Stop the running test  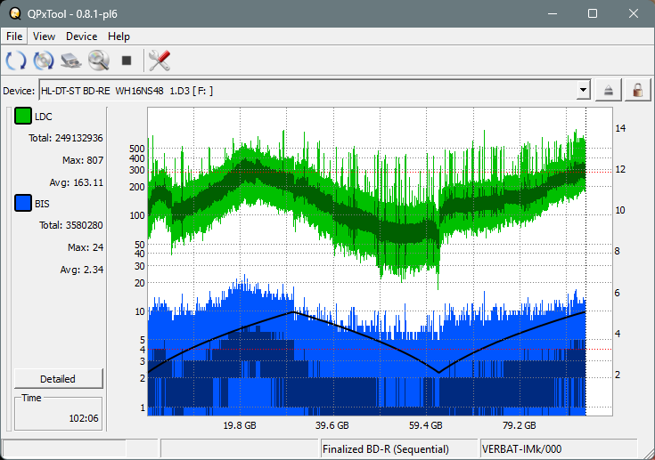tap(127, 61)
